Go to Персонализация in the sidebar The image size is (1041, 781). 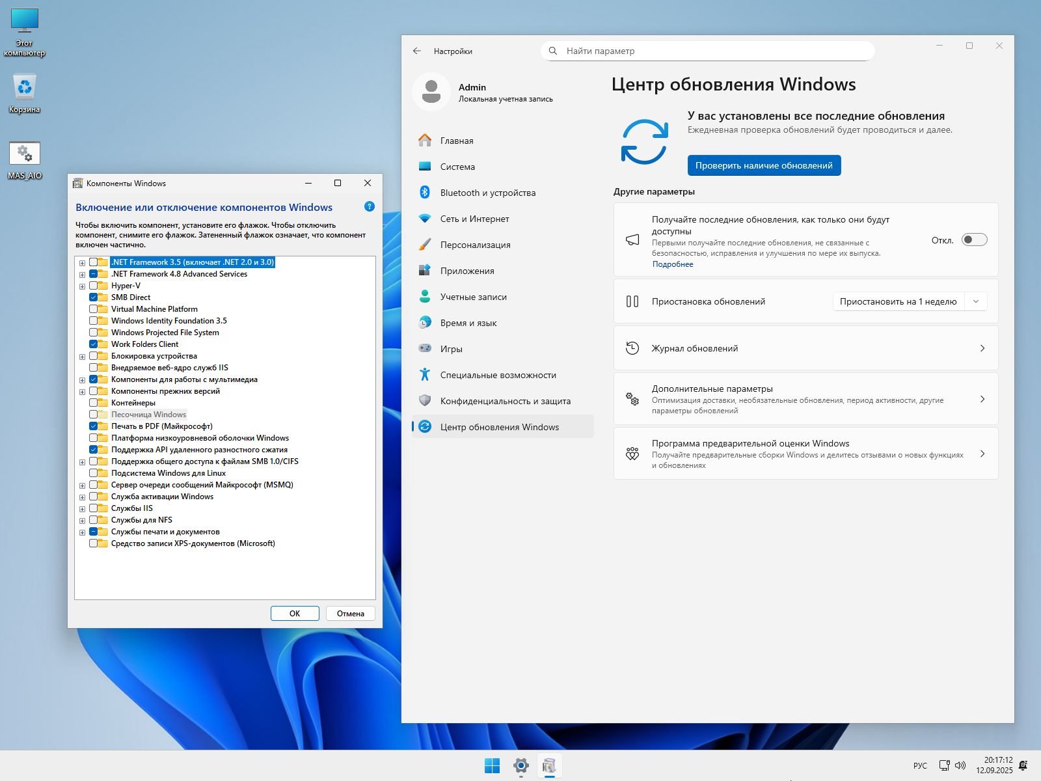coord(475,245)
